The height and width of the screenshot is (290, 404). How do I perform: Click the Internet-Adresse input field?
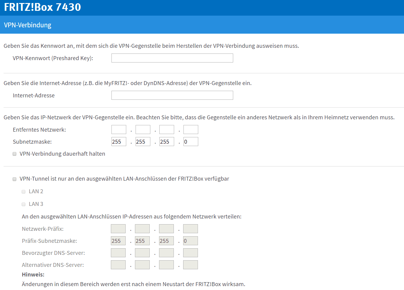(172, 95)
